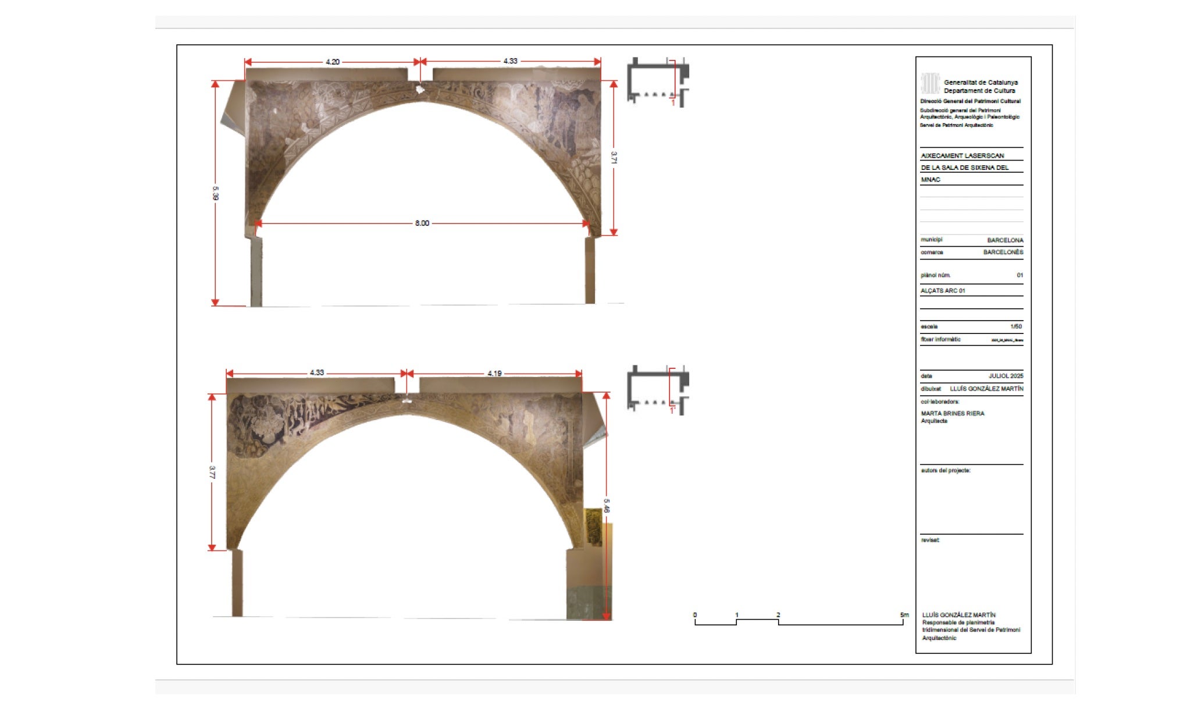Image resolution: width=1180 pixels, height=711 pixels.
Task: Click the upper key plan thumbnail marked 1
Action: point(658,82)
